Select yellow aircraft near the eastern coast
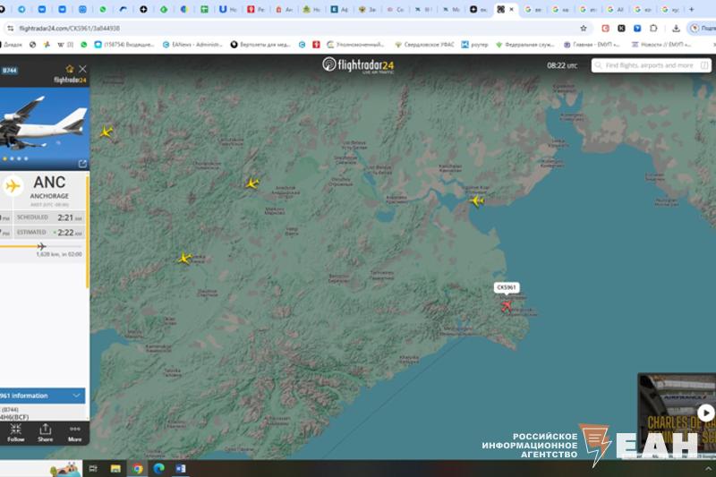 coord(476,200)
